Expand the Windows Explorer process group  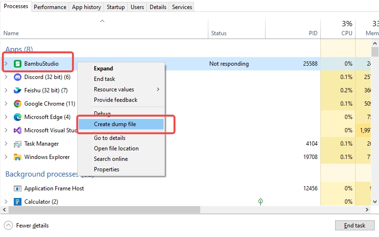pos(6,157)
